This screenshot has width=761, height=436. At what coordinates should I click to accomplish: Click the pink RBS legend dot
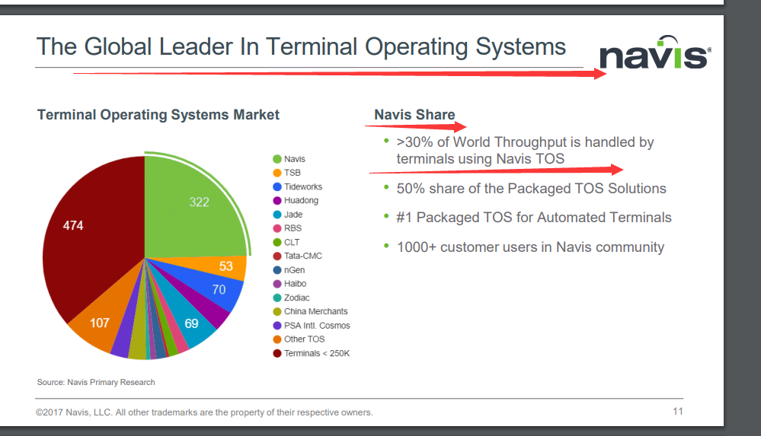coord(278,228)
